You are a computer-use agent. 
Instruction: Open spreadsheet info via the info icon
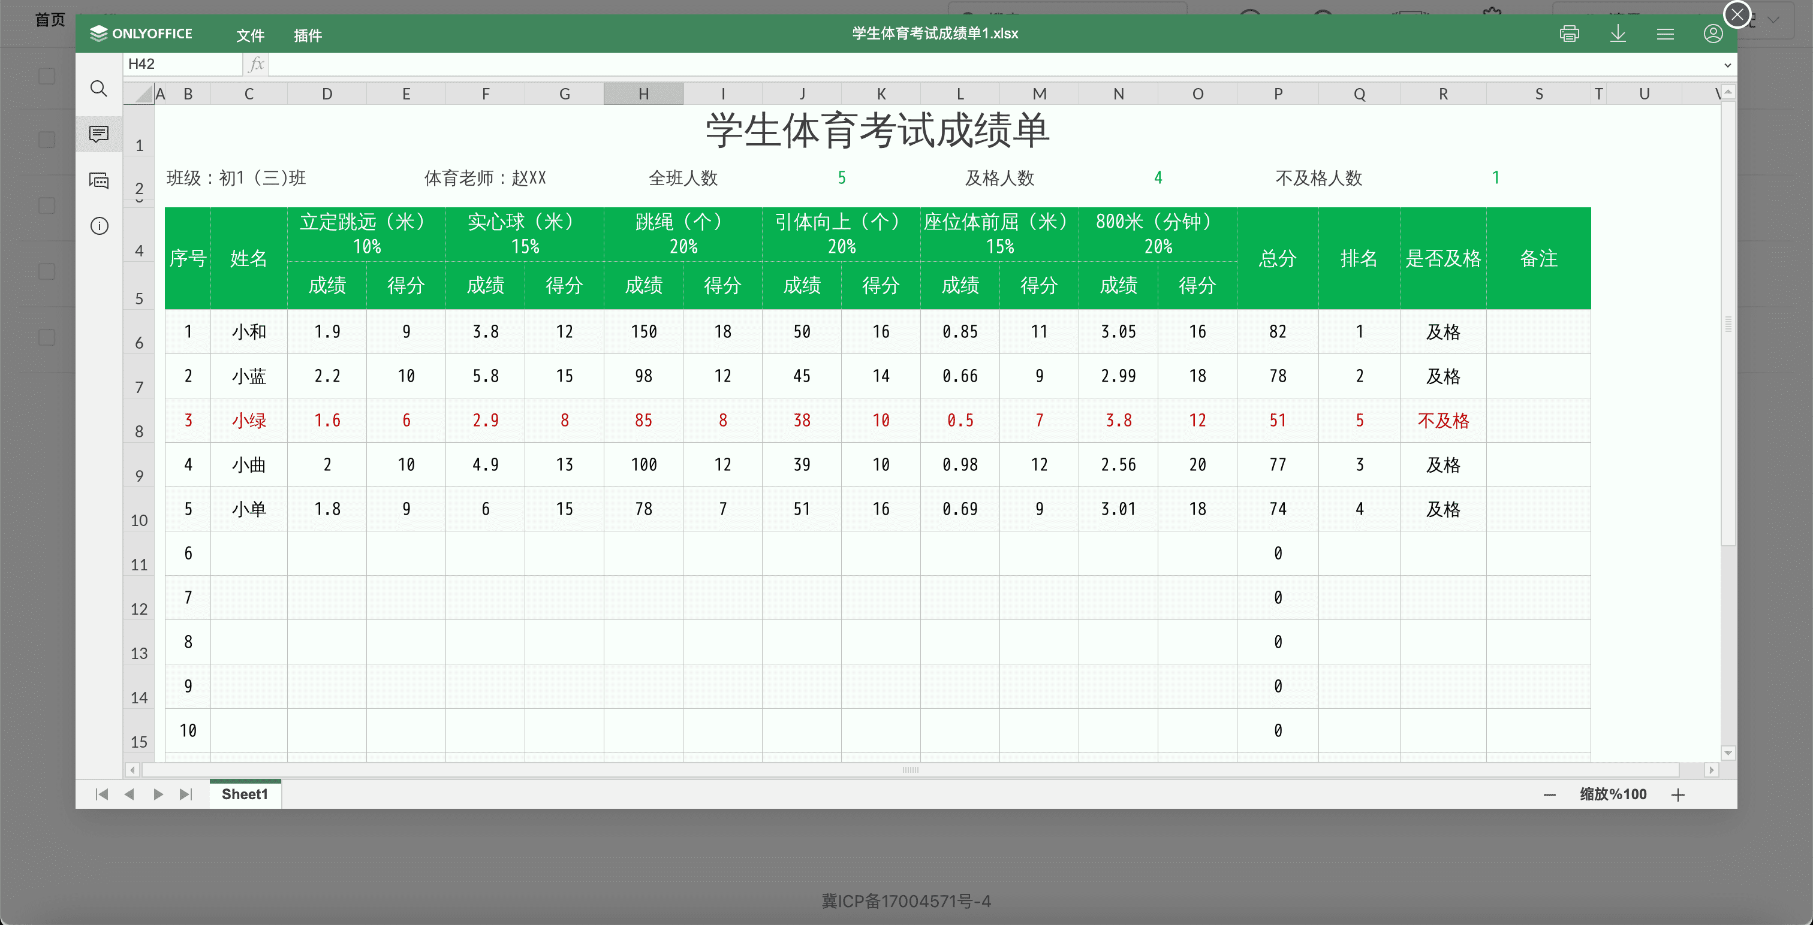point(98,226)
